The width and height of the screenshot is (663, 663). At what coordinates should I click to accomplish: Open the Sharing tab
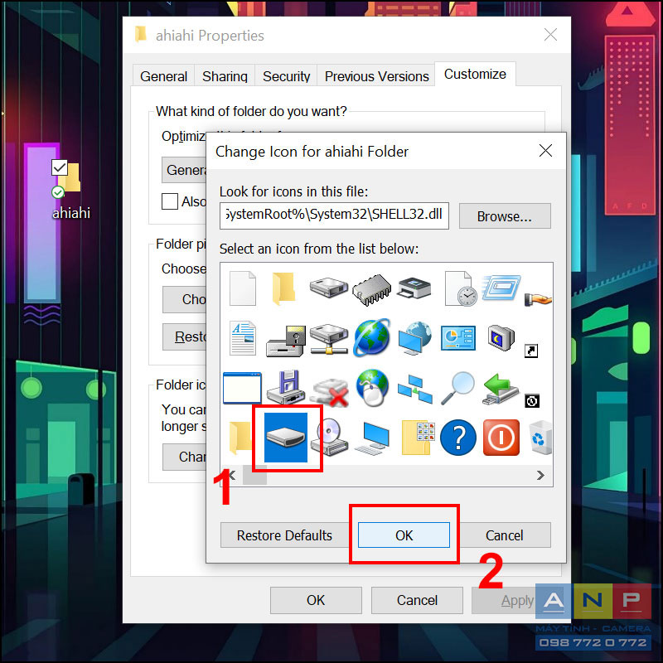coord(225,76)
